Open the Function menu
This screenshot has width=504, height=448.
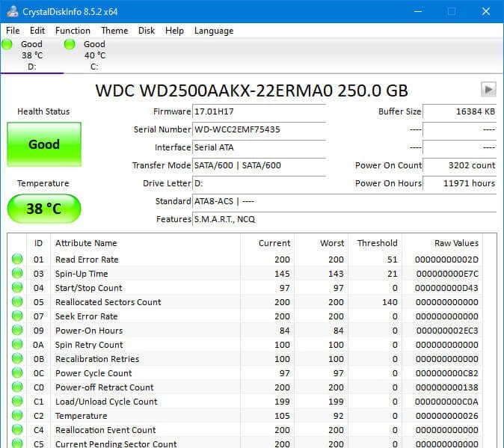(73, 31)
